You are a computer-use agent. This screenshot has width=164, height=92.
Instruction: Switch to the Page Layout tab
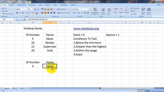tap(21, 5)
